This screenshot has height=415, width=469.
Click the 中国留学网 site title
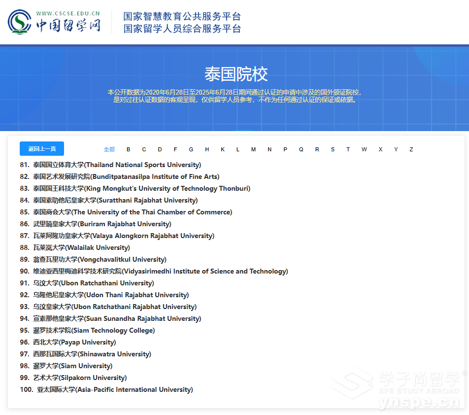pyautogui.click(x=68, y=26)
